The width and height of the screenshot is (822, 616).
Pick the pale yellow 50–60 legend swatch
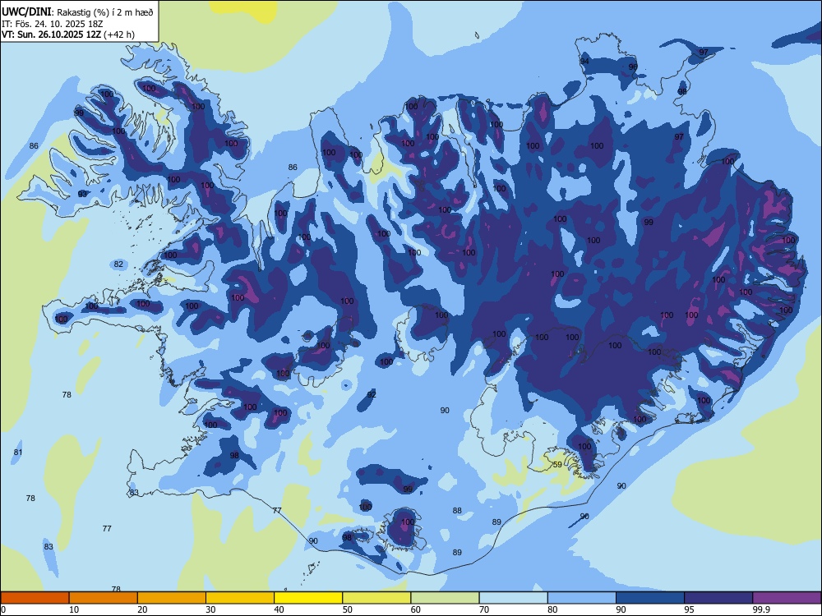tap(377, 598)
